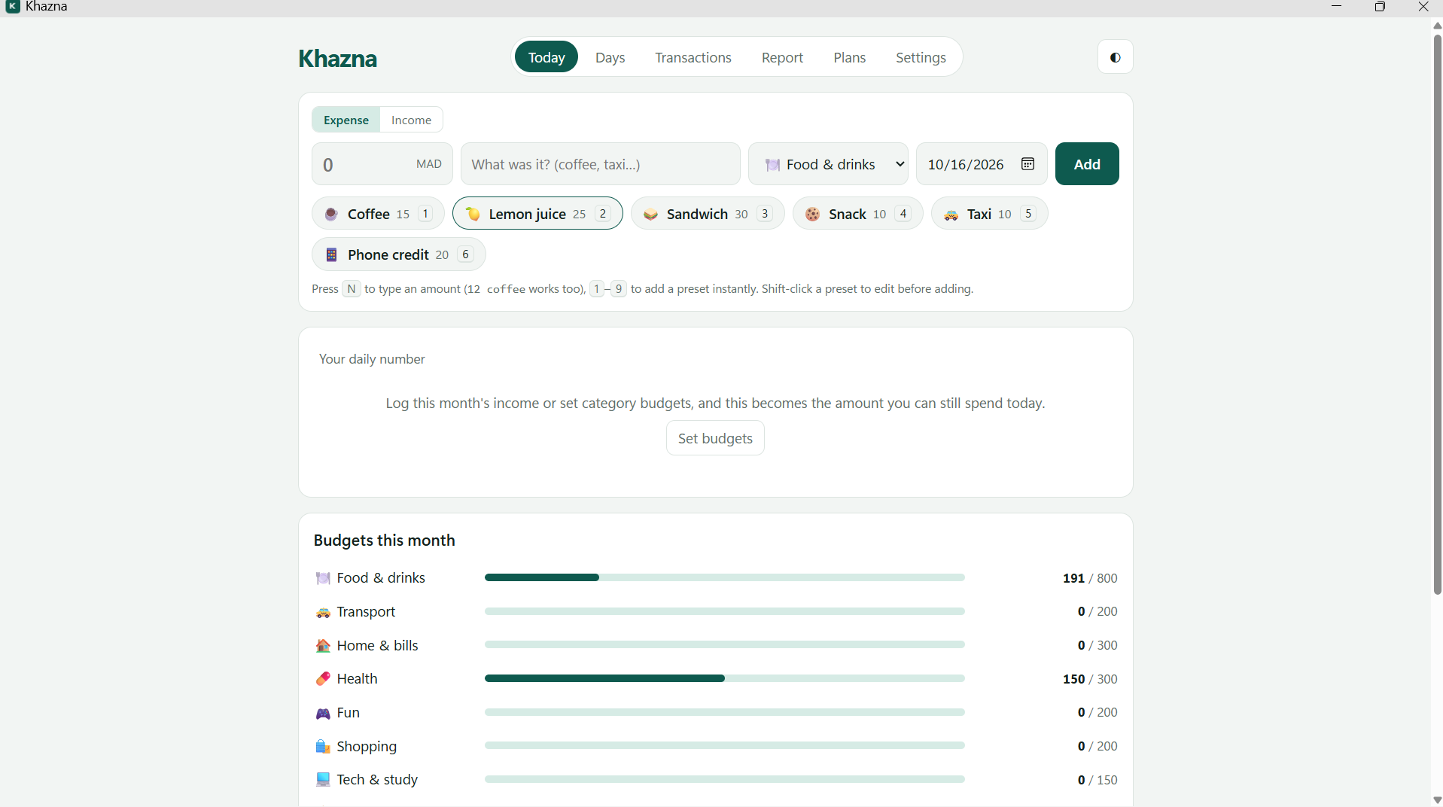Click the Health budget pill icon
This screenshot has height=807, width=1443.
click(323, 679)
